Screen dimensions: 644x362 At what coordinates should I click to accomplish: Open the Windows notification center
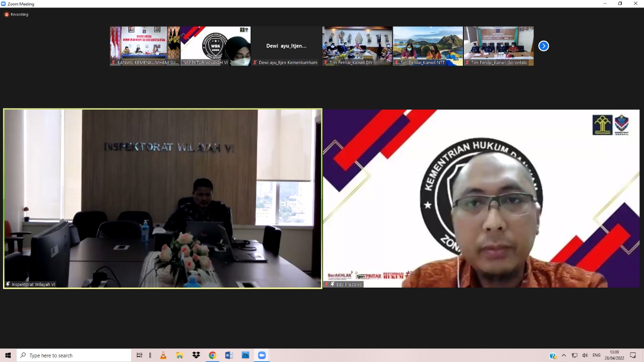pos(633,355)
